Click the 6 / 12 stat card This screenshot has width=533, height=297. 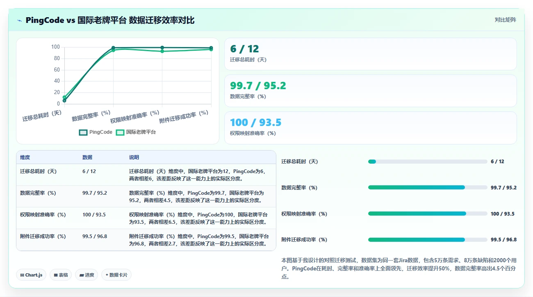[371, 54]
